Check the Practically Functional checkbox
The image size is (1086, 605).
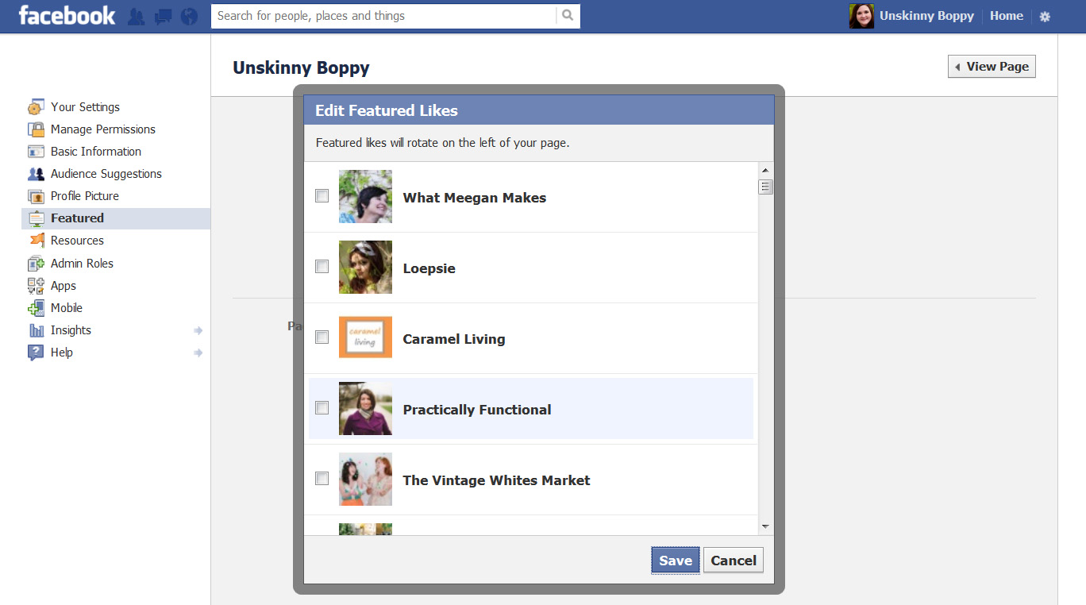tap(322, 408)
